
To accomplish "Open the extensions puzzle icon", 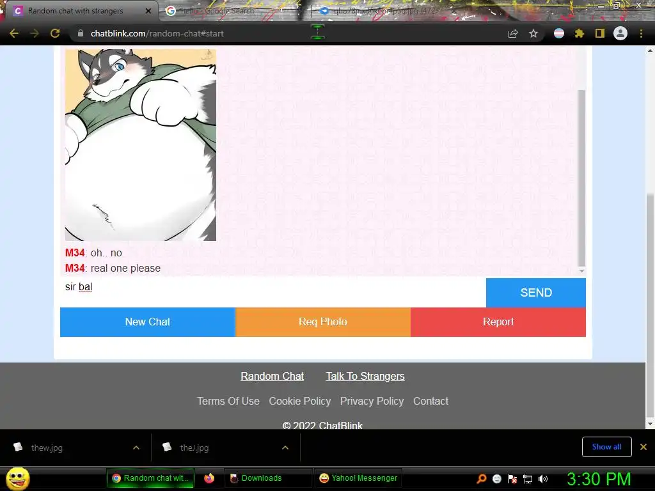I will [x=580, y=33].
